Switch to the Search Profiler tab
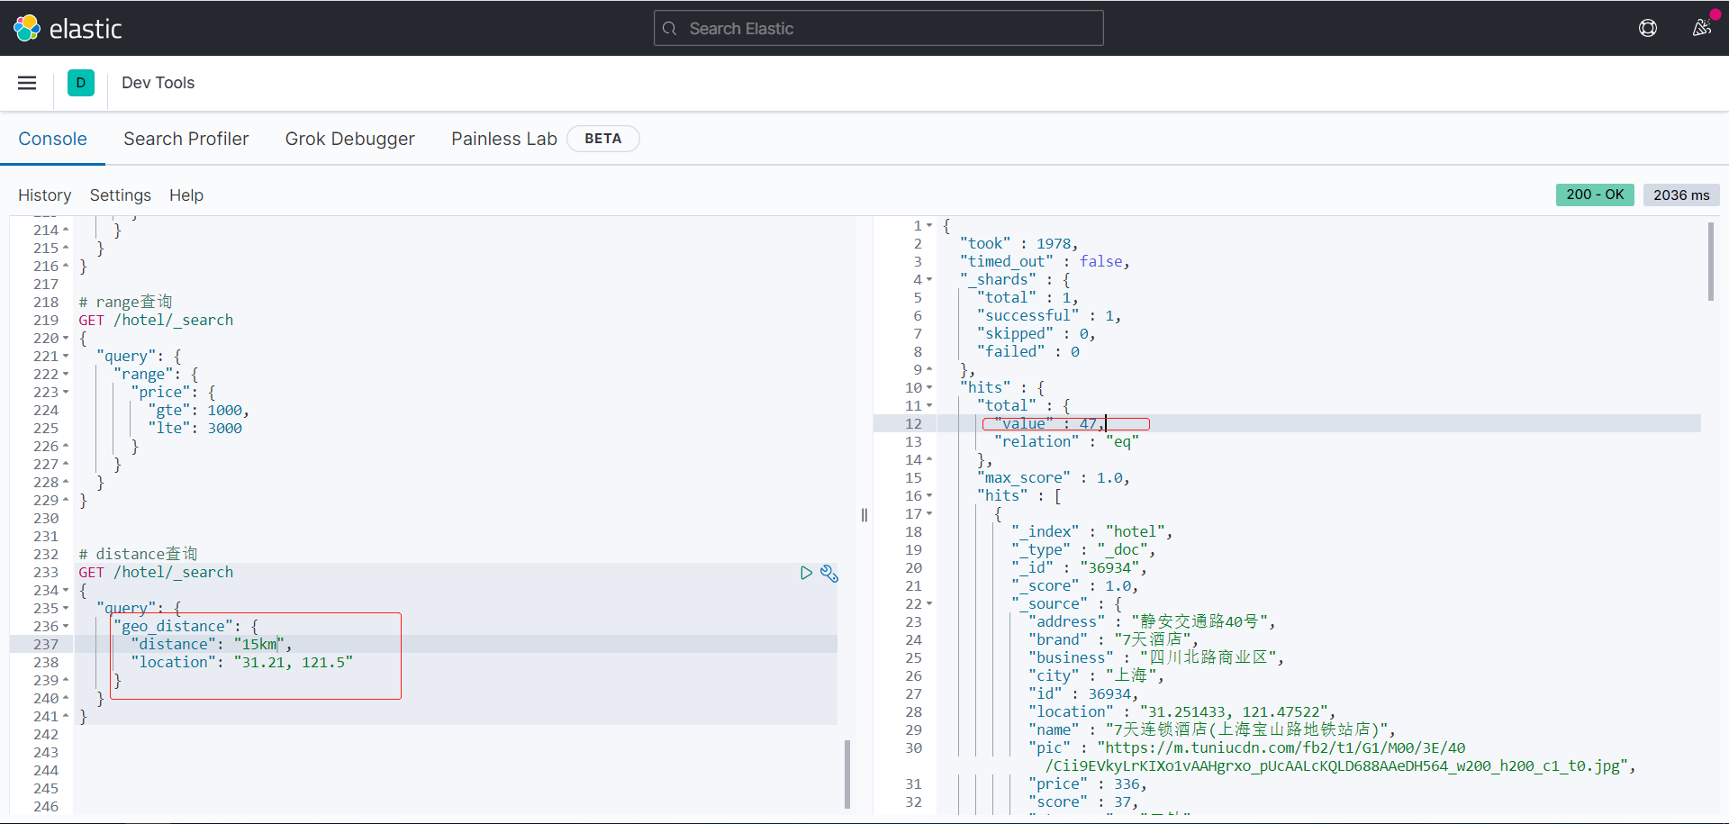This screenshot has height=824, width=1729. [x=186, y=139]
